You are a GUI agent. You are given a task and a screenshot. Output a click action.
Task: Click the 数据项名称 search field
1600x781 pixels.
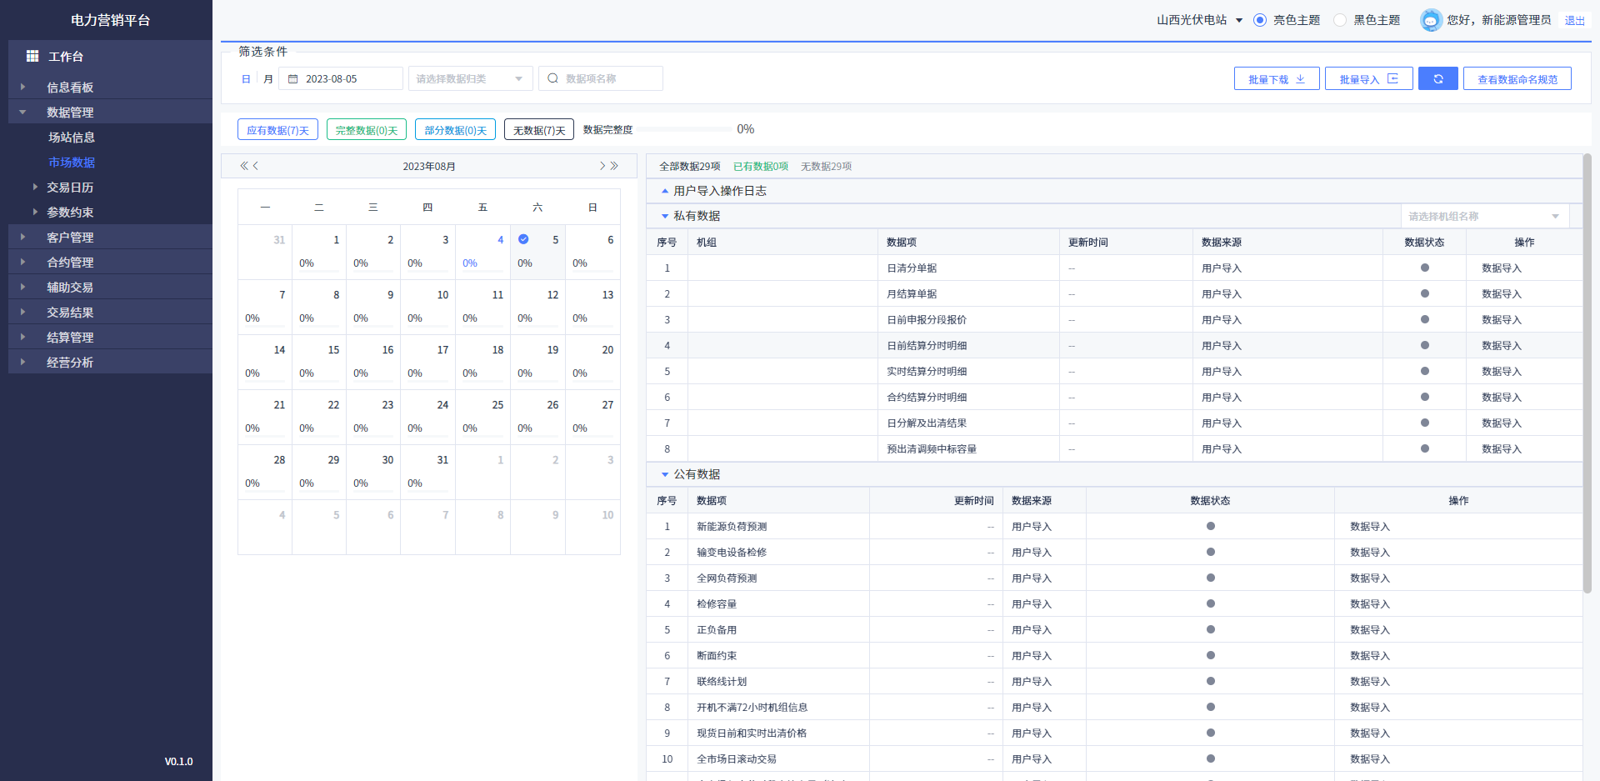(601, 78)
